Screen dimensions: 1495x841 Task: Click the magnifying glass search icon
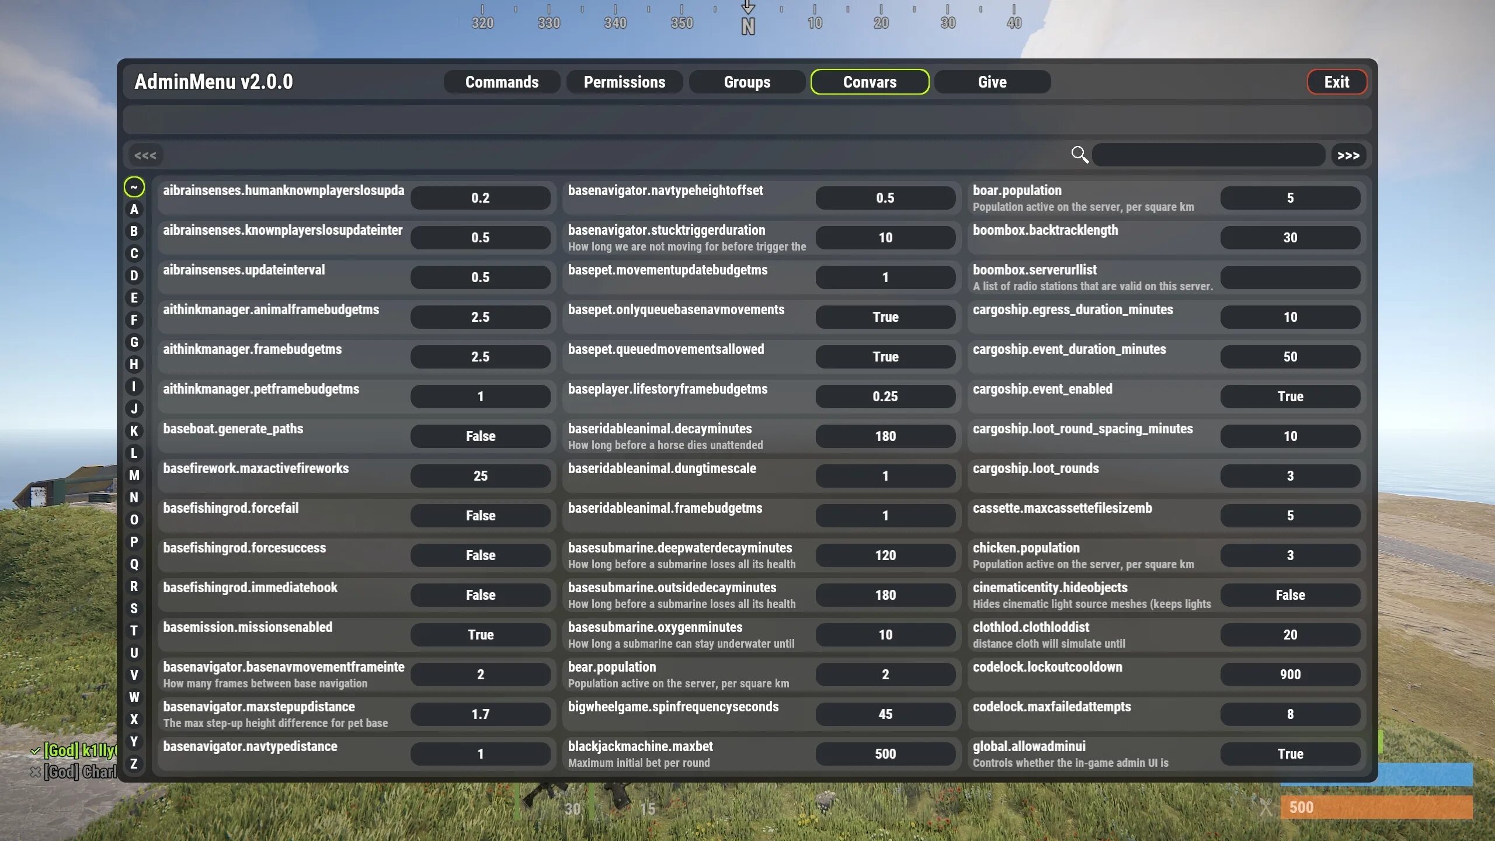1079,155
